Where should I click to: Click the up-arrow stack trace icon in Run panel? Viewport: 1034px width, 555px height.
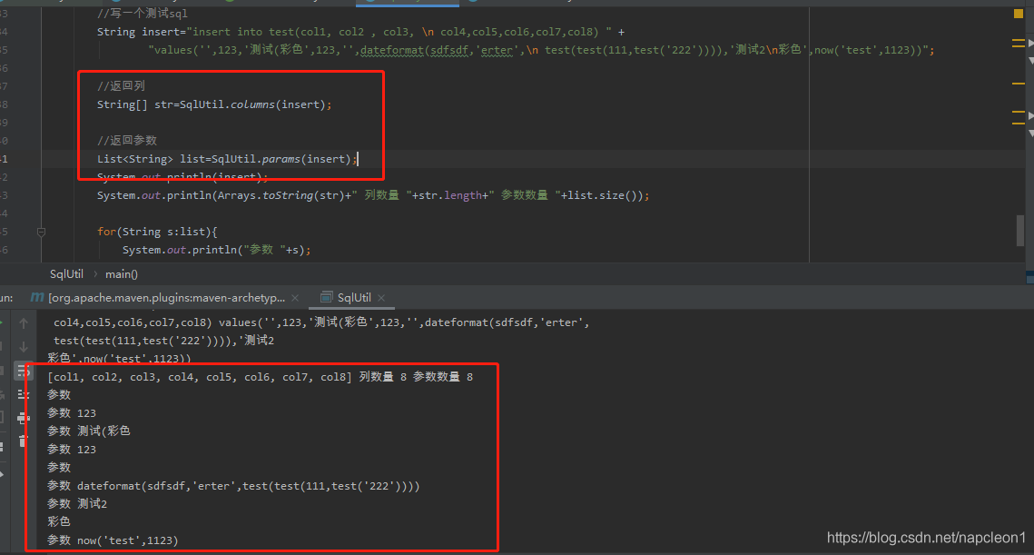pyautogui.click(x=24, y=323)
